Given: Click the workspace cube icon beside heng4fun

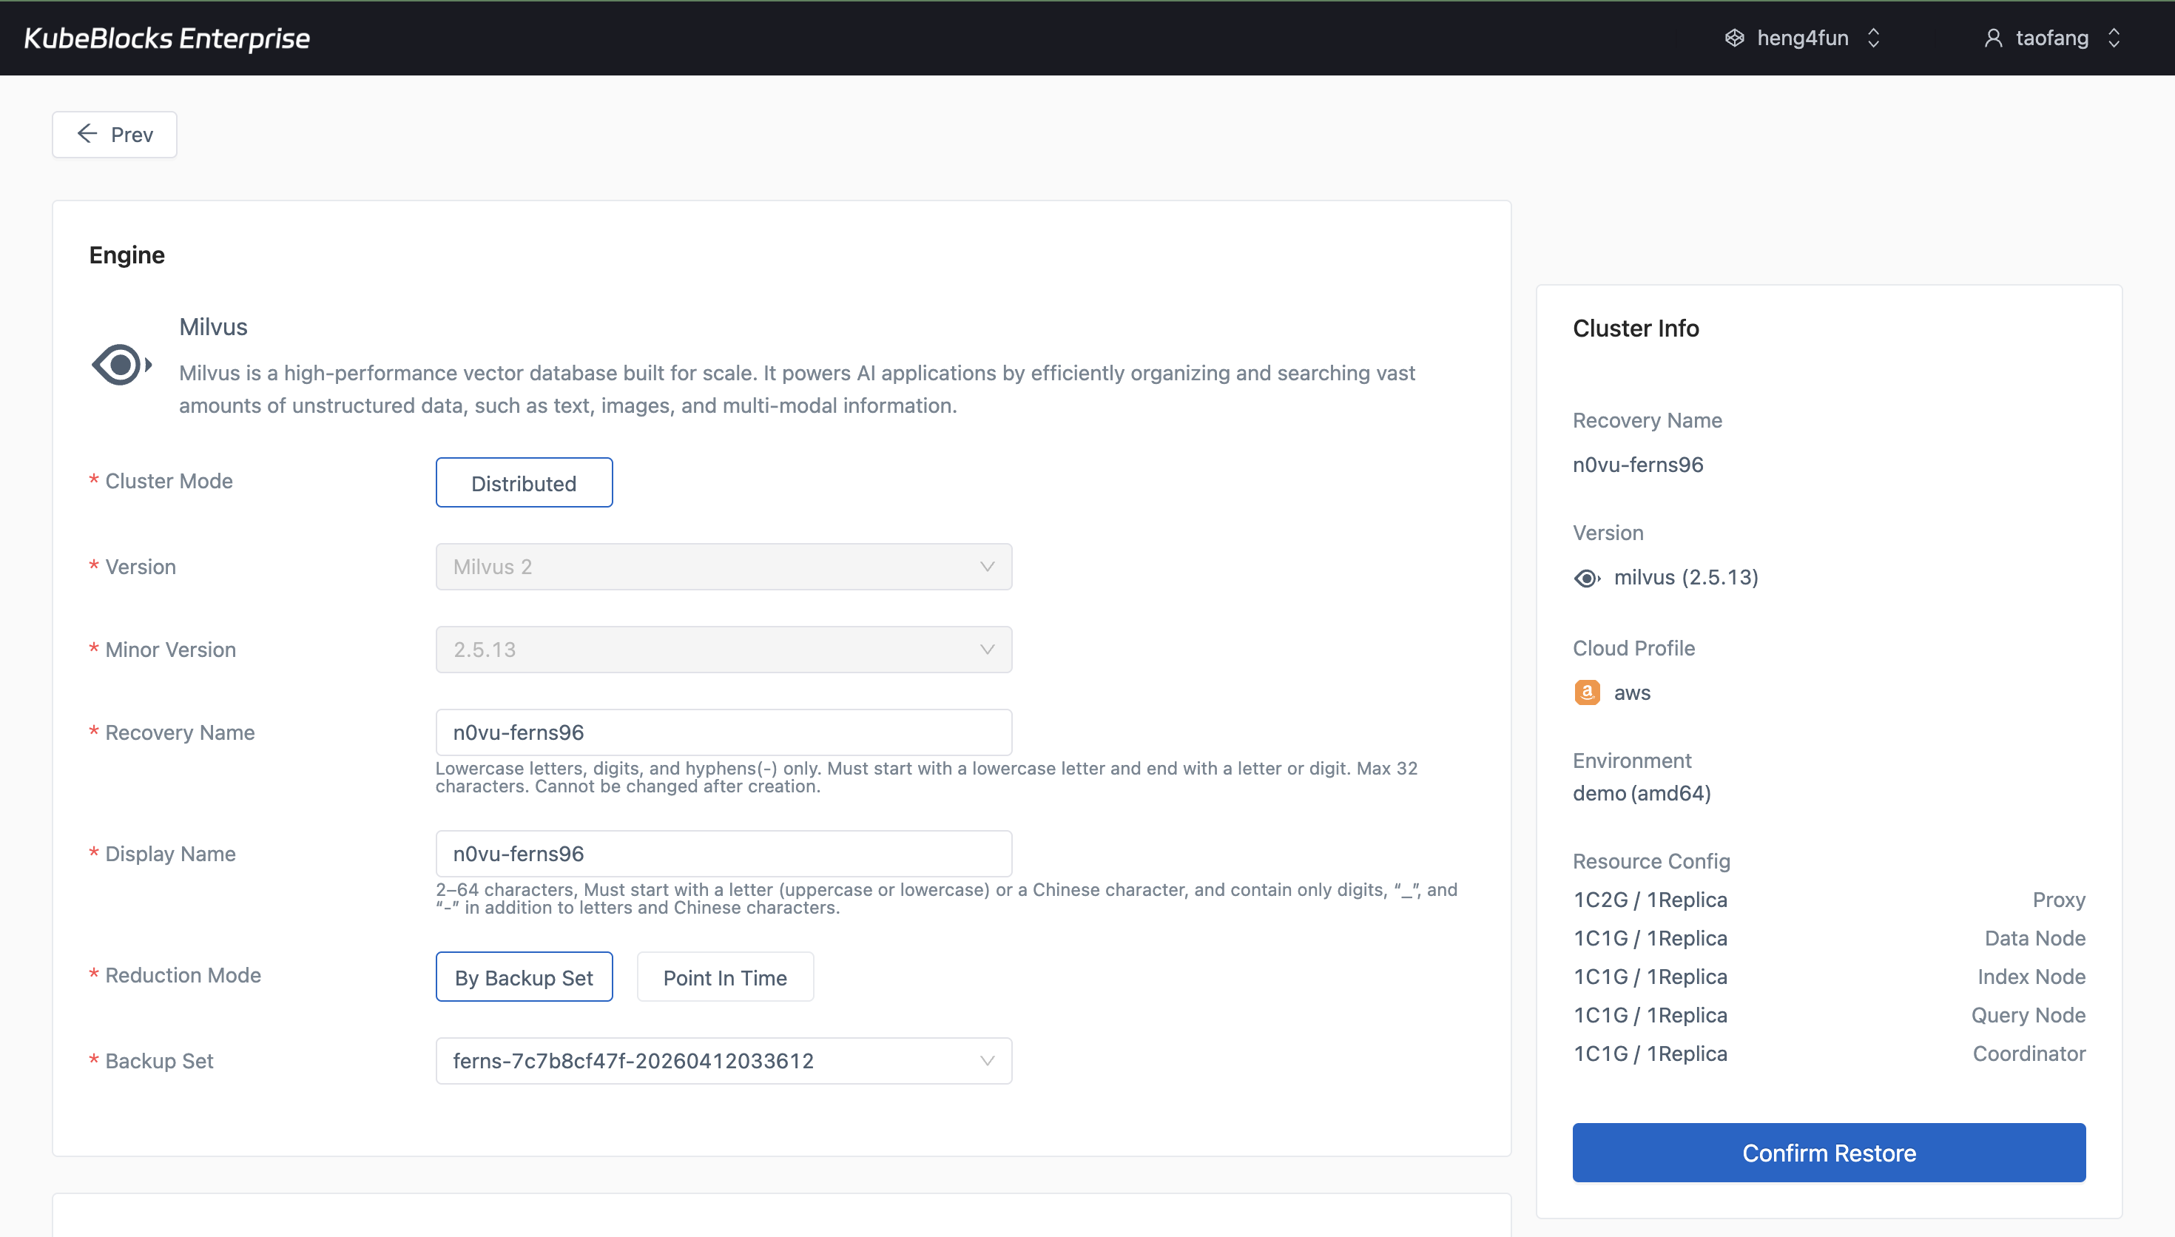Looking at the screenshot, I should click(x=1734, y=38).
